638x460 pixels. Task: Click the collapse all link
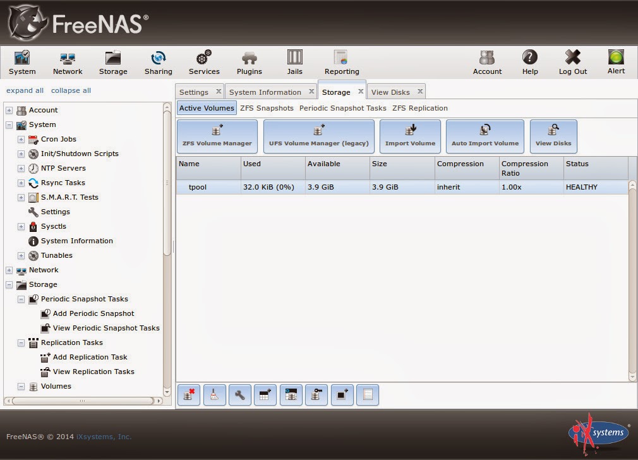71,90
